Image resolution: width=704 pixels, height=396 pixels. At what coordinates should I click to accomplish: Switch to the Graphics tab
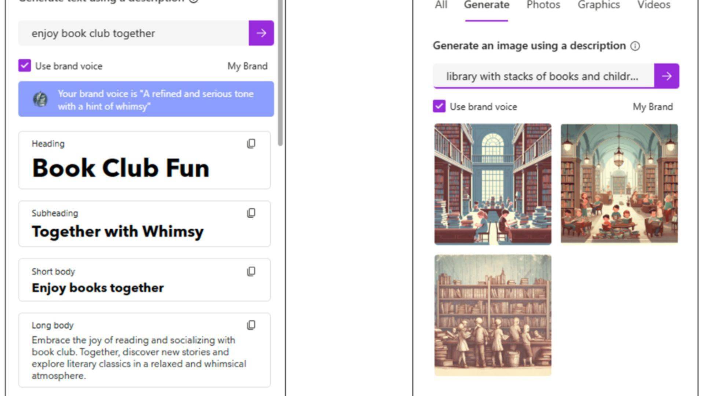pos(598,5)
